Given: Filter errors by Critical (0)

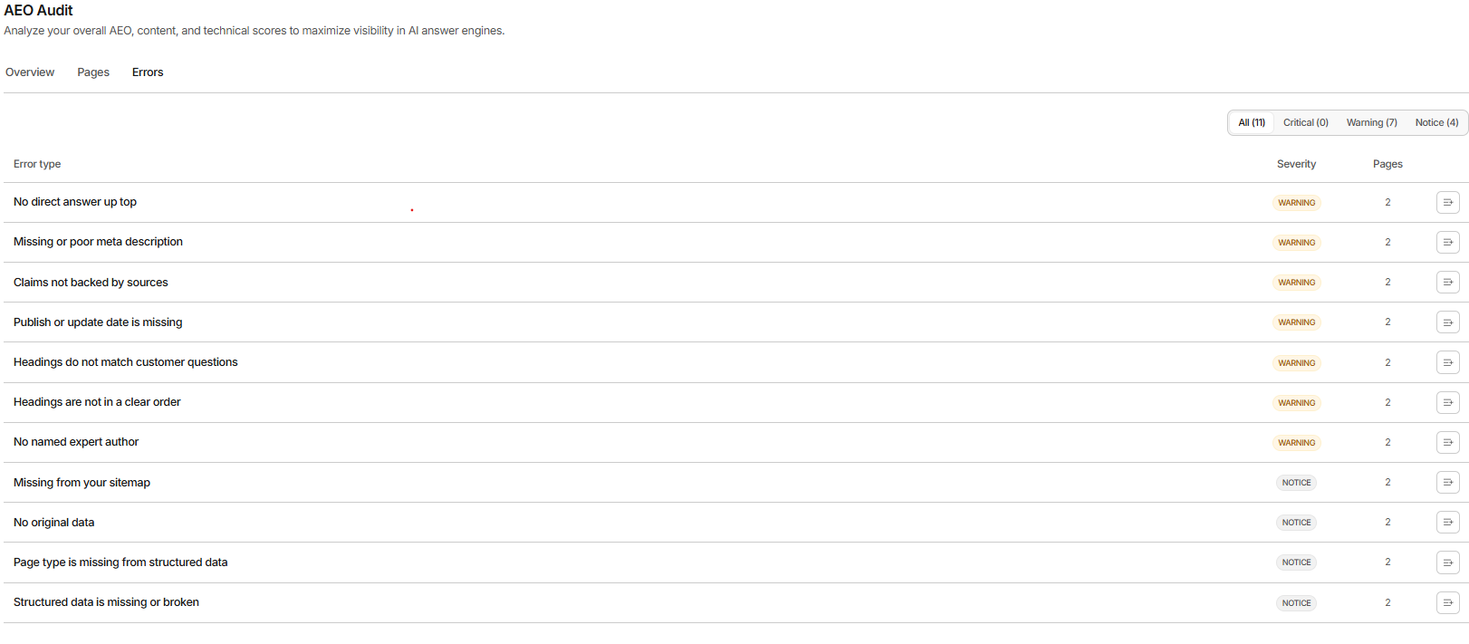Looking at the screenshot, I should [x=1305, y=122].
